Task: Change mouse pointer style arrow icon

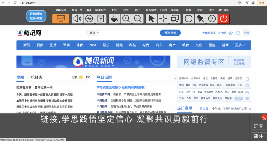Action: [151, 19]
